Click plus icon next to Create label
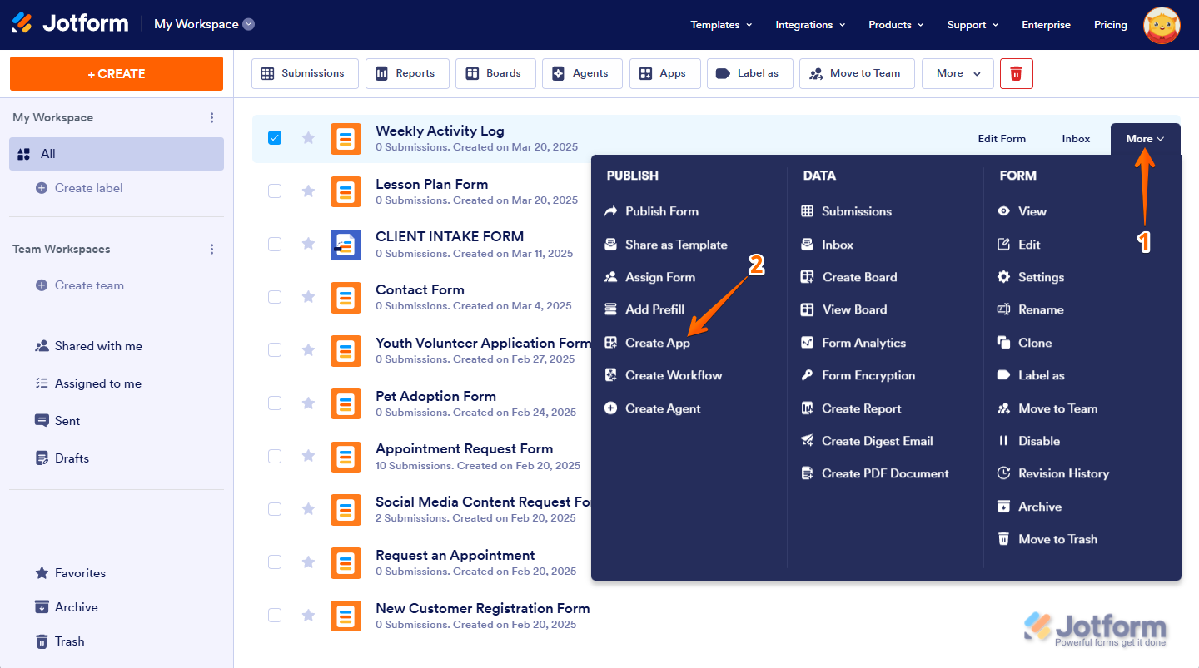 tap(42, 188)
